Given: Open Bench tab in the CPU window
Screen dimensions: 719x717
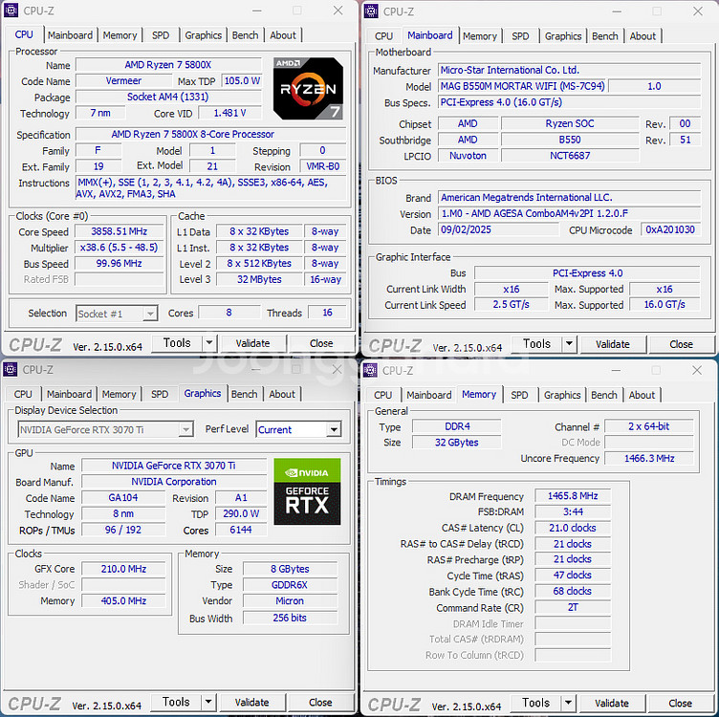Looking at the screenshot, I should [245, 35].
